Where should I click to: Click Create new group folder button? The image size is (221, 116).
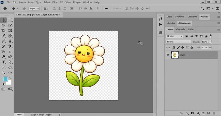203,113
